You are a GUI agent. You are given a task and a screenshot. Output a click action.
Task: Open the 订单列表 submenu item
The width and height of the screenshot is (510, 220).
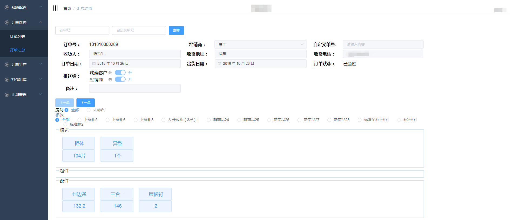(18, 37)
